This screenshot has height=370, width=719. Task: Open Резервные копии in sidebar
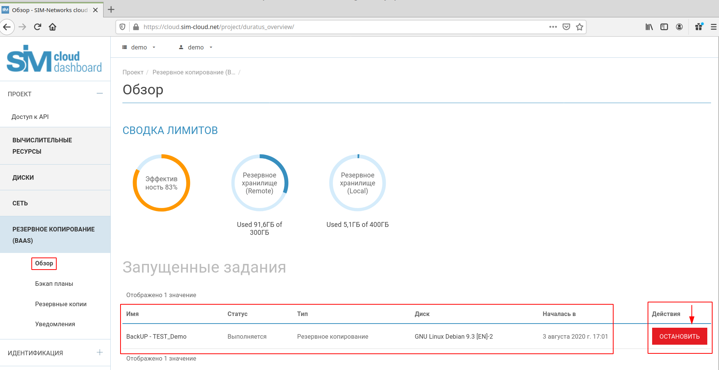tap(61, 304)
